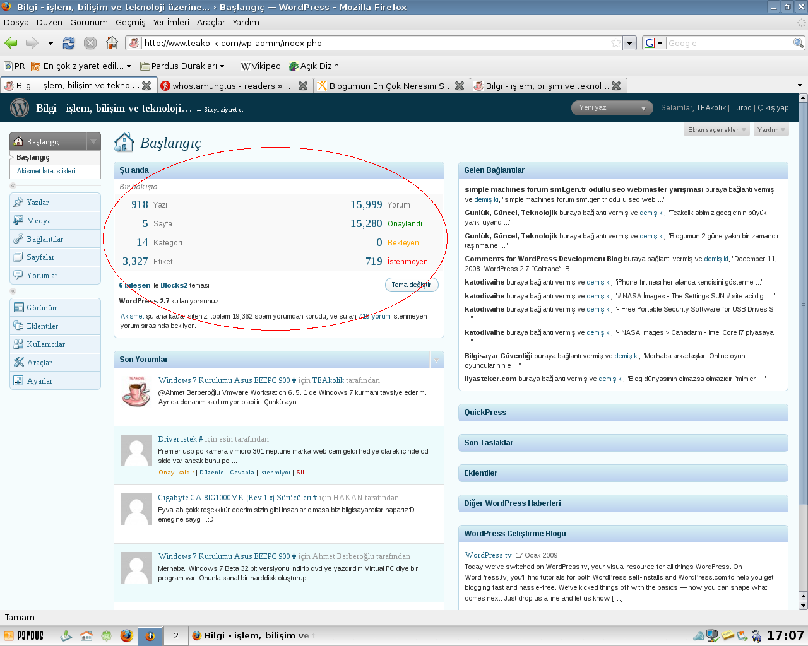
Task: Open URL bar history dropdown
Action: [629, 43]
